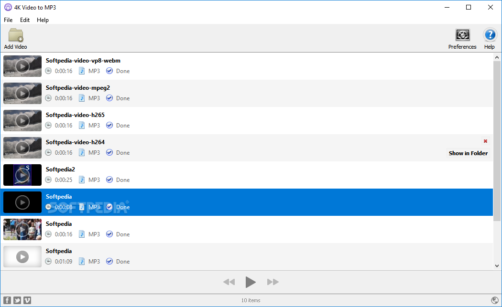Image resolution: width=502 pixels, height=307 pixels.
Task: Click the 0:00:25 duration of Softpedia2
Action: point(64,180)
